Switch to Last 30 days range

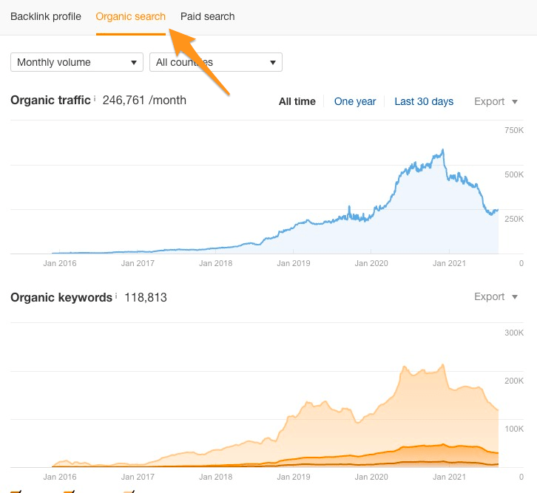pyautogui.click(x=424, y=101)
